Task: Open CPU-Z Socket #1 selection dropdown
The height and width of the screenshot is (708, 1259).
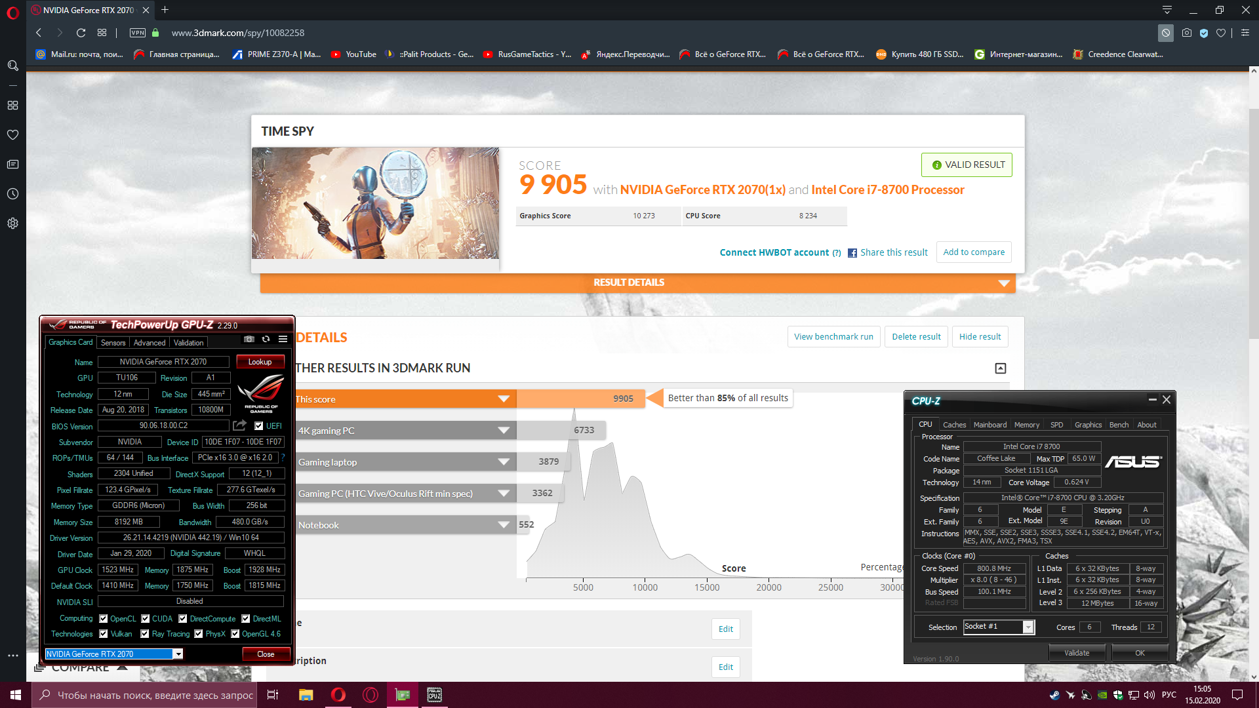Action: pos(1028,627)
